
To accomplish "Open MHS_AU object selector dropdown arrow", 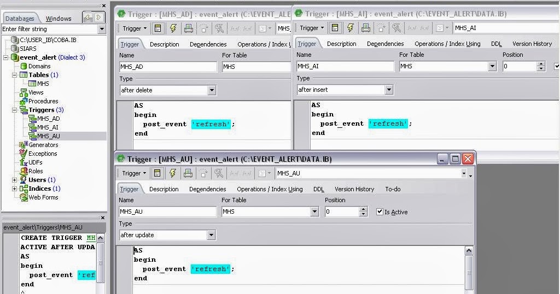I will coord(464,173).
